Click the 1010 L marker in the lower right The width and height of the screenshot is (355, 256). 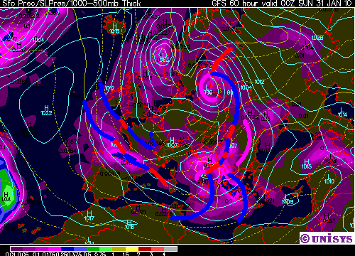(329, 179)
